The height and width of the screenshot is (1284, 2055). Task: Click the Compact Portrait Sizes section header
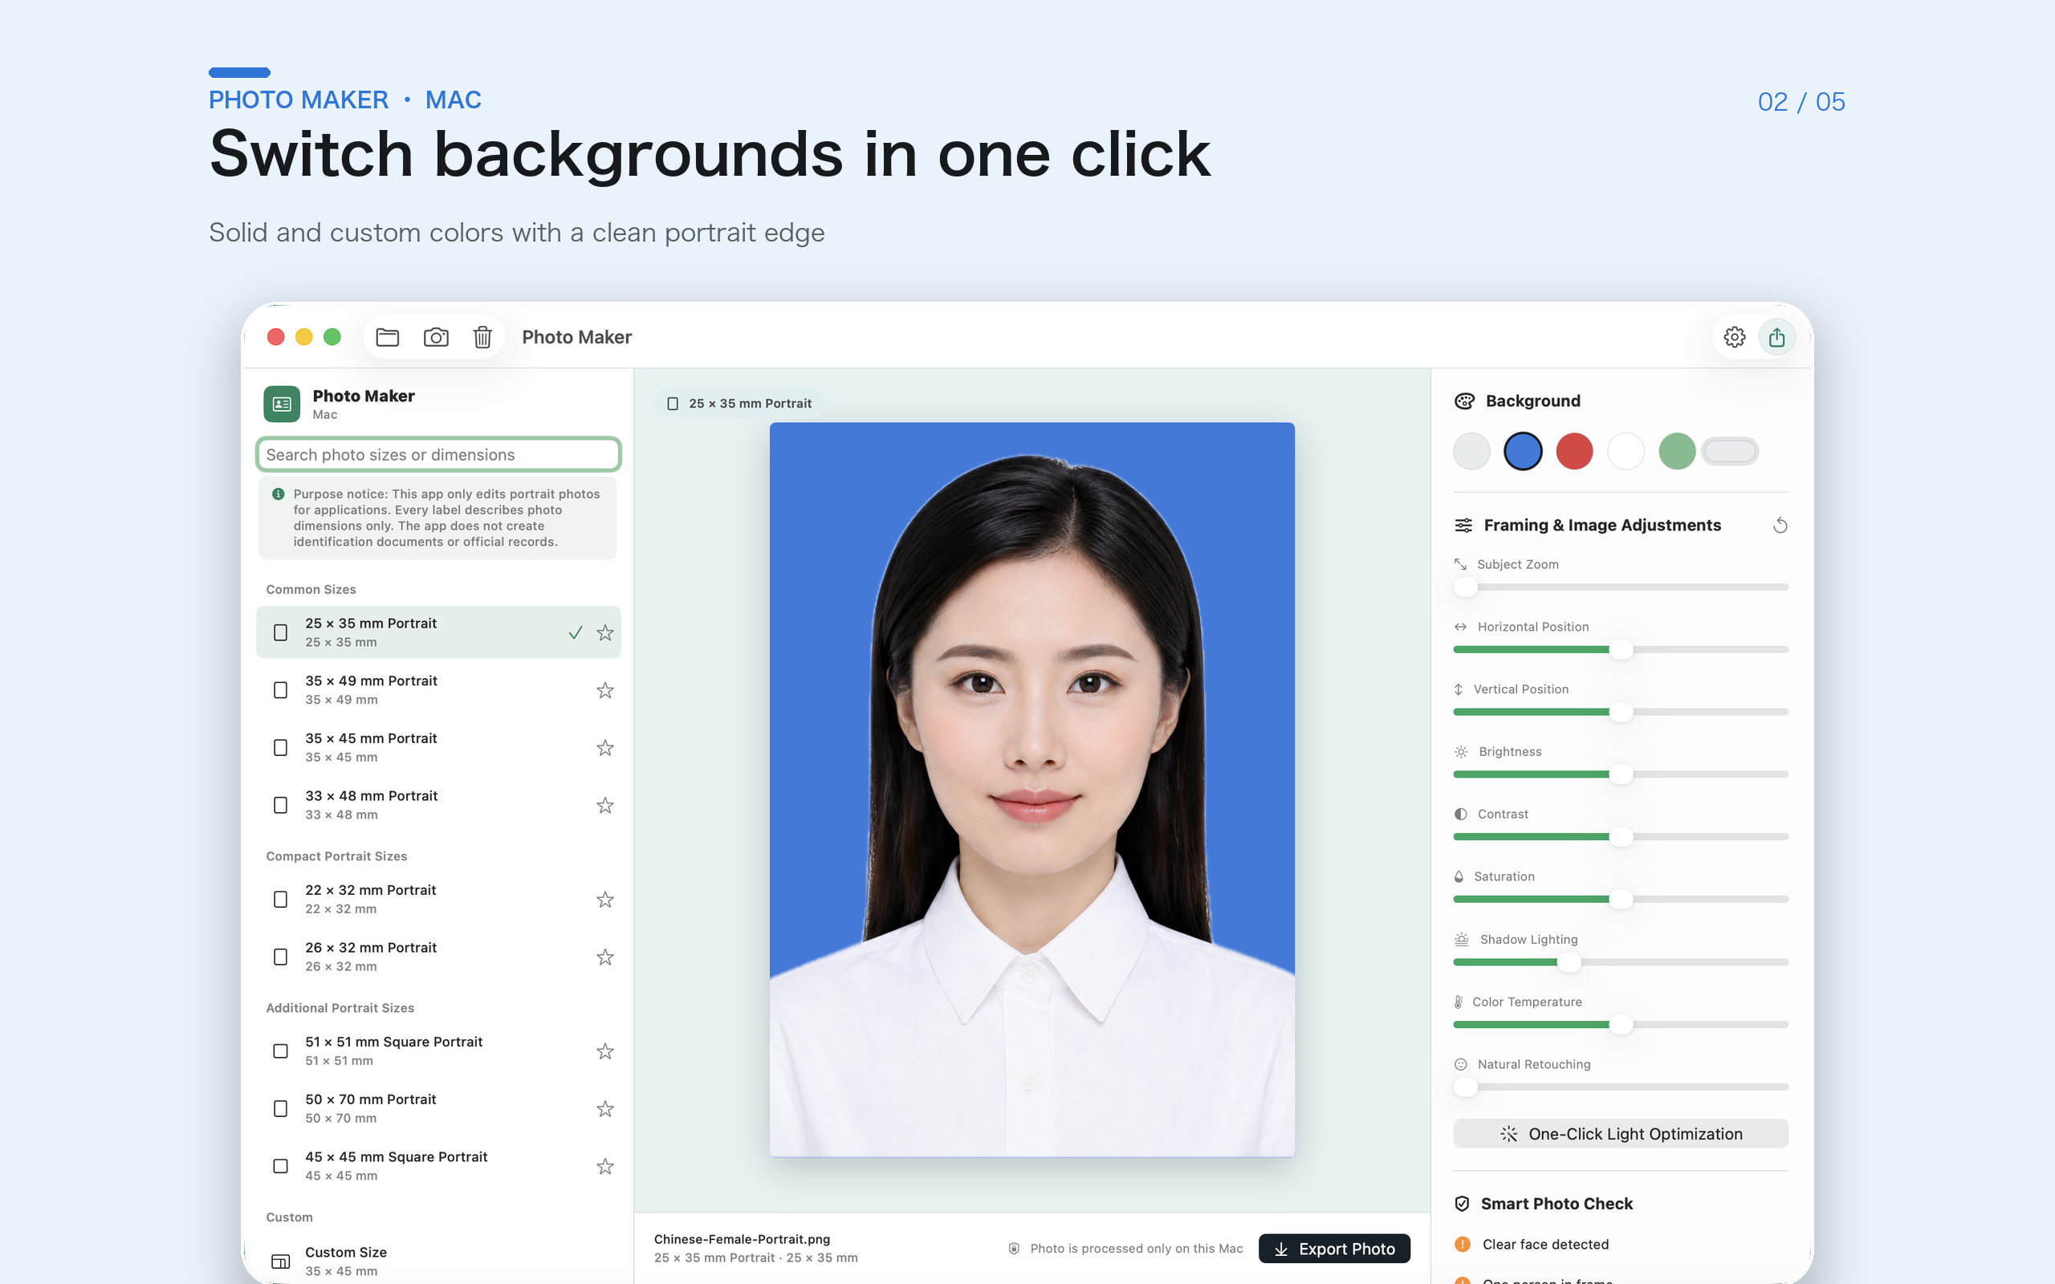336,856
